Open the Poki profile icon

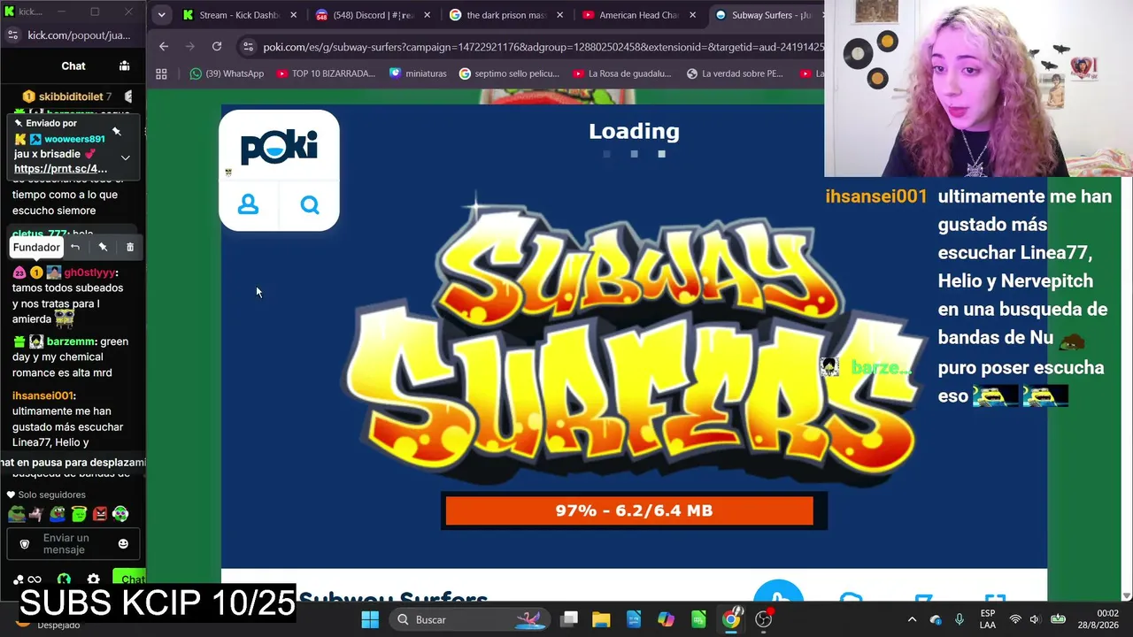[x=249, y=205]
